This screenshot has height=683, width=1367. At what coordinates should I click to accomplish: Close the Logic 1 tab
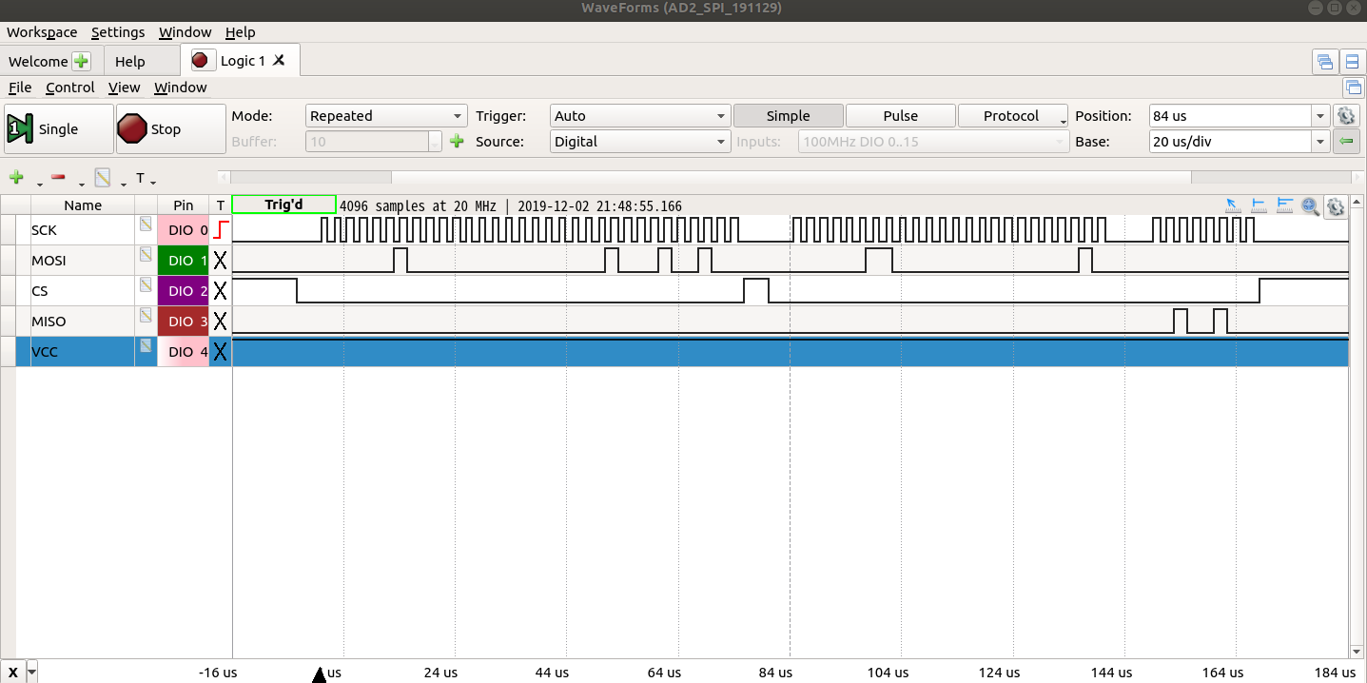click(279, 60)
